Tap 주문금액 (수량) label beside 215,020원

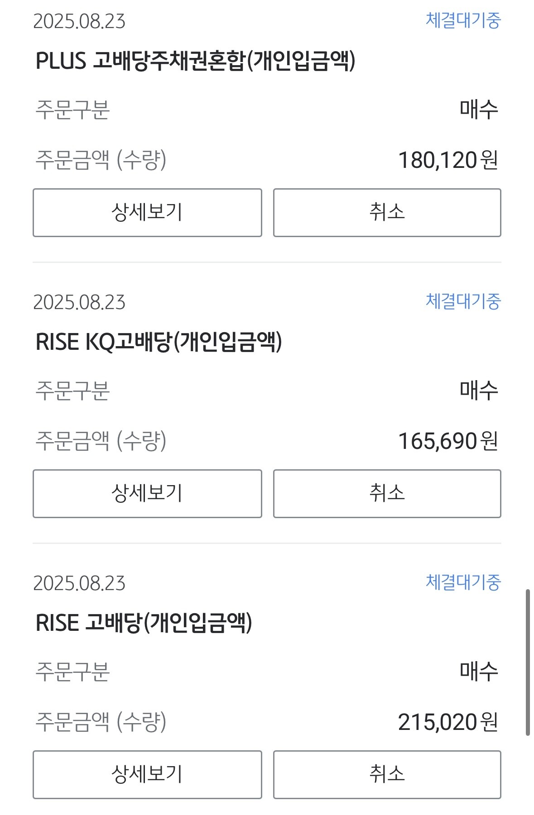coord(101,722)
